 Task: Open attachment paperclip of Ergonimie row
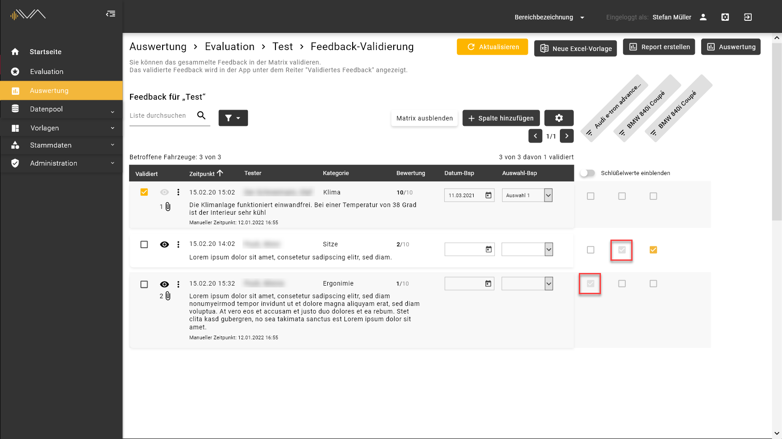(x=168, y=296)
